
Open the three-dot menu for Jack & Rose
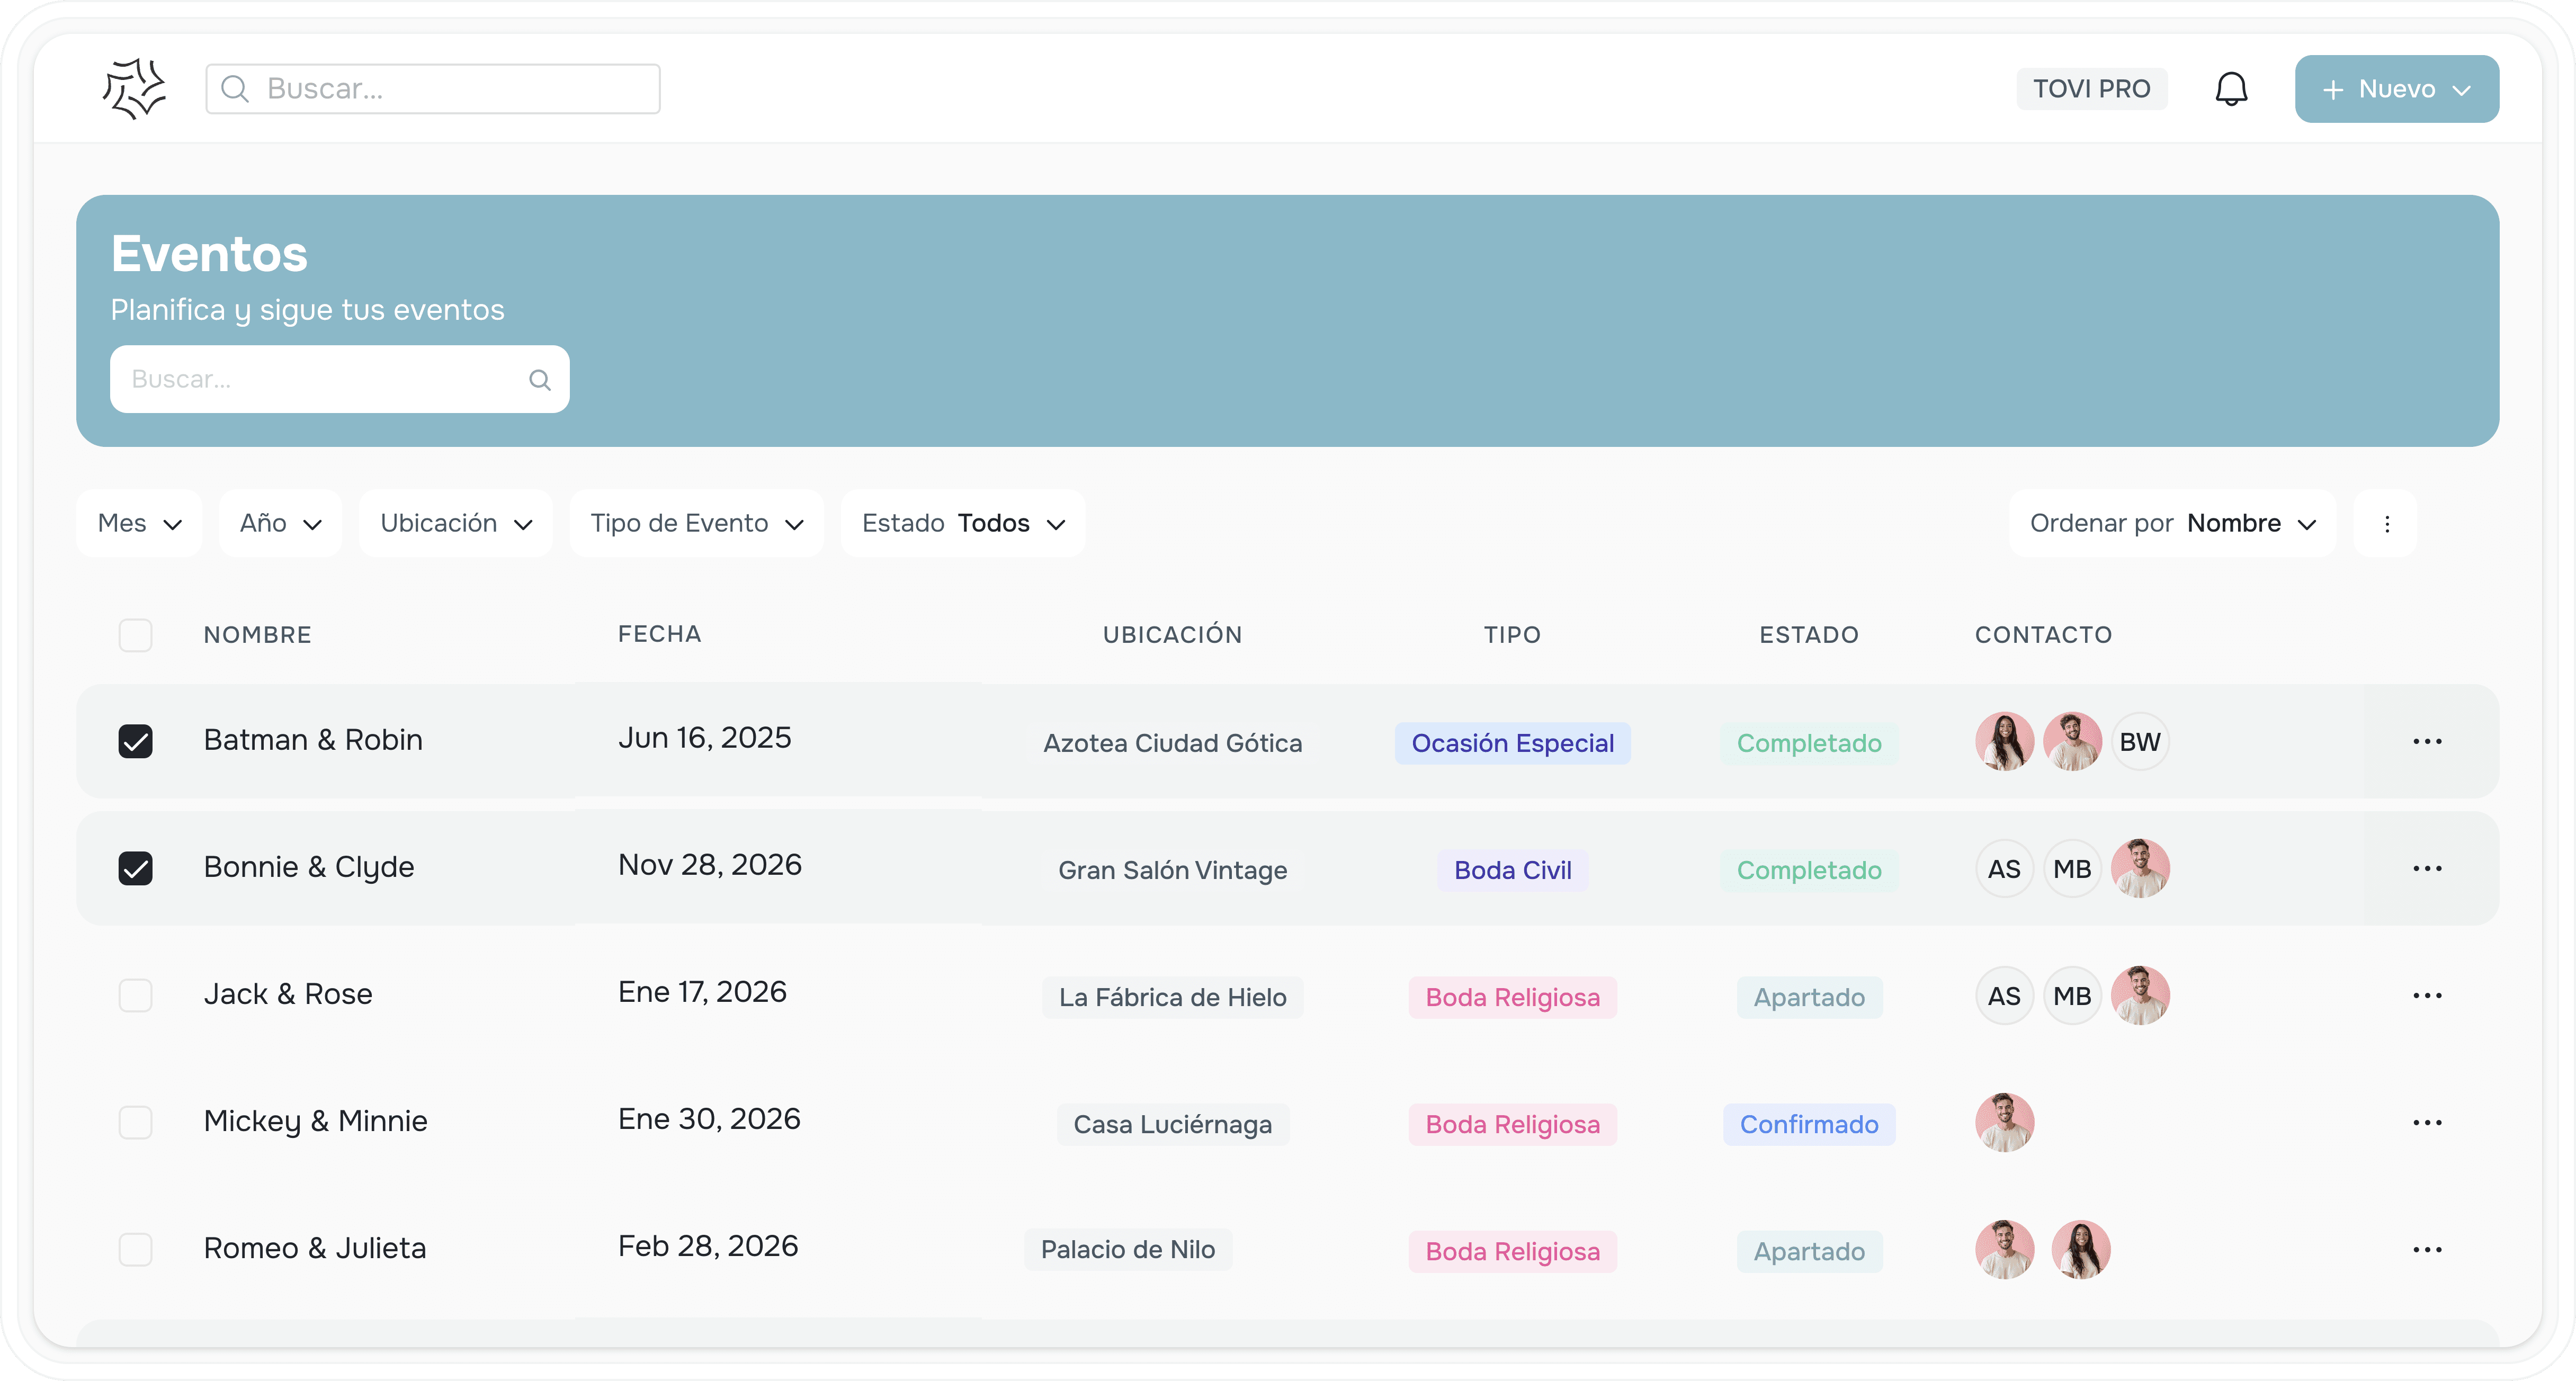click(x=2427, y=996)
